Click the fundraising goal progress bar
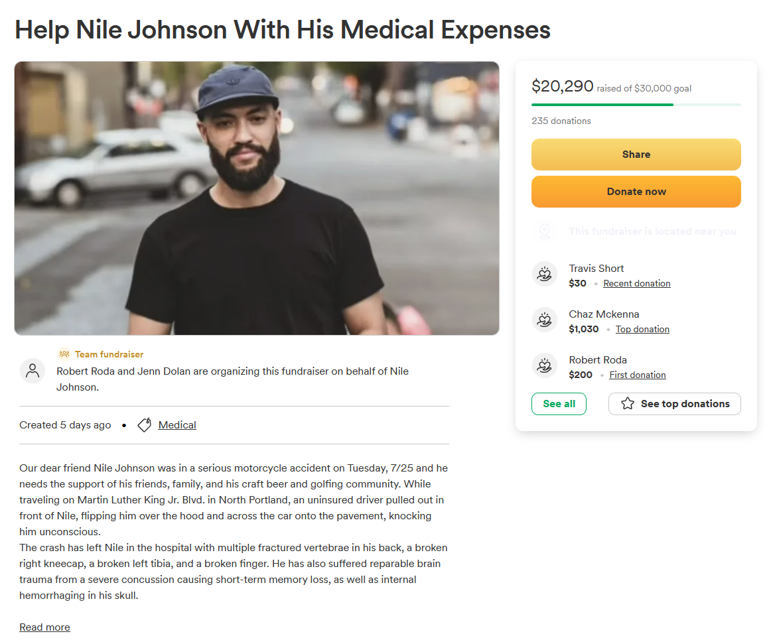This screenshot has width=771, height=640. tap(636, 105)
